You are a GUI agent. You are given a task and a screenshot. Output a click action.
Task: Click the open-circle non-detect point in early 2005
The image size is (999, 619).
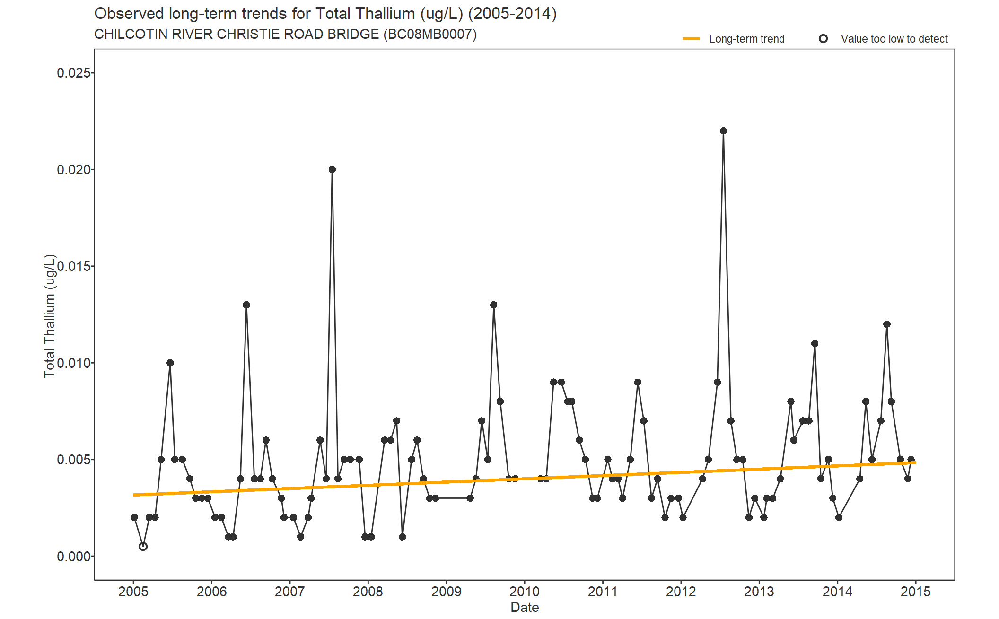(143, 547)
